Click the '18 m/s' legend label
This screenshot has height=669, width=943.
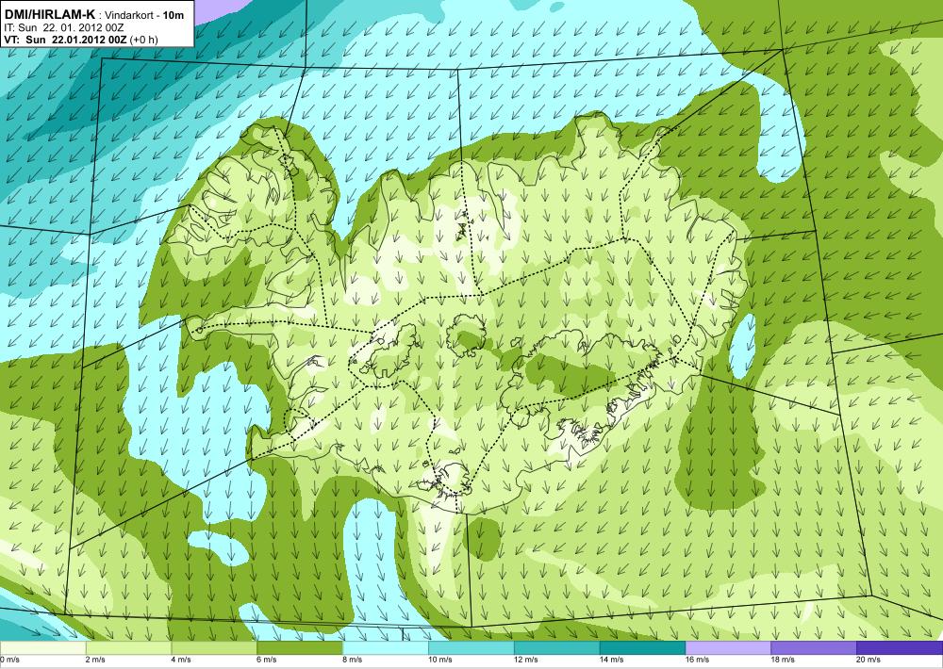(x=783, y=660)
